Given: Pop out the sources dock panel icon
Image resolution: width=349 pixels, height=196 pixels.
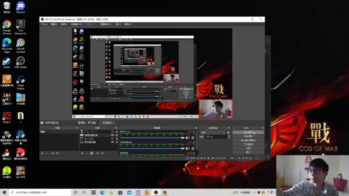Looking at the screenshot, I should [x=116, y=128].
